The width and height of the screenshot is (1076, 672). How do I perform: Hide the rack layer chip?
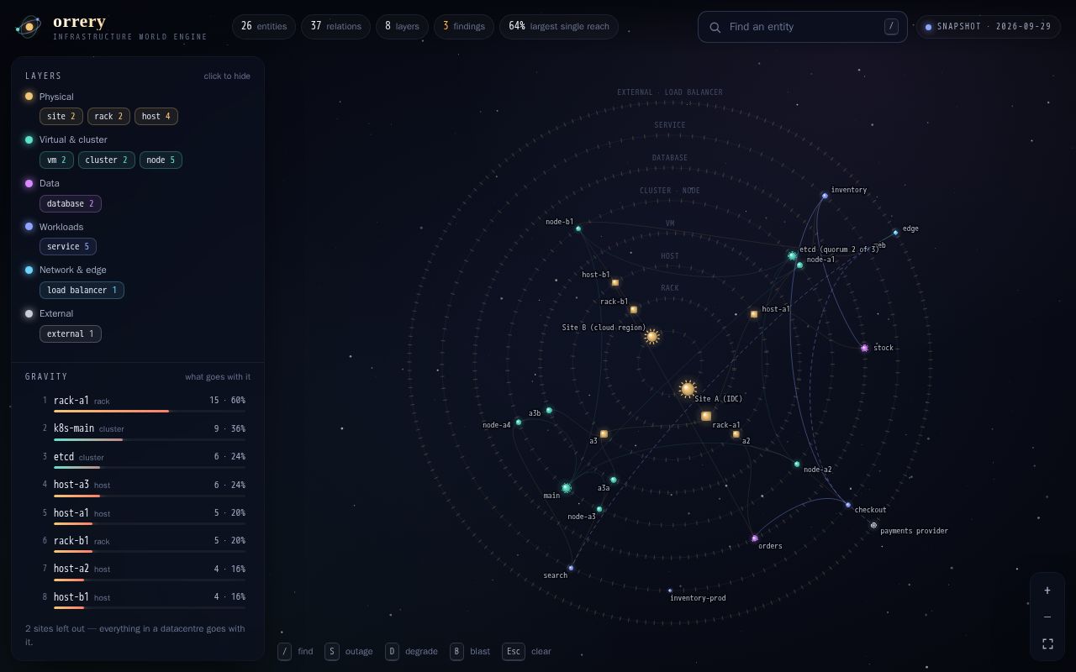(x=109, y=117)
